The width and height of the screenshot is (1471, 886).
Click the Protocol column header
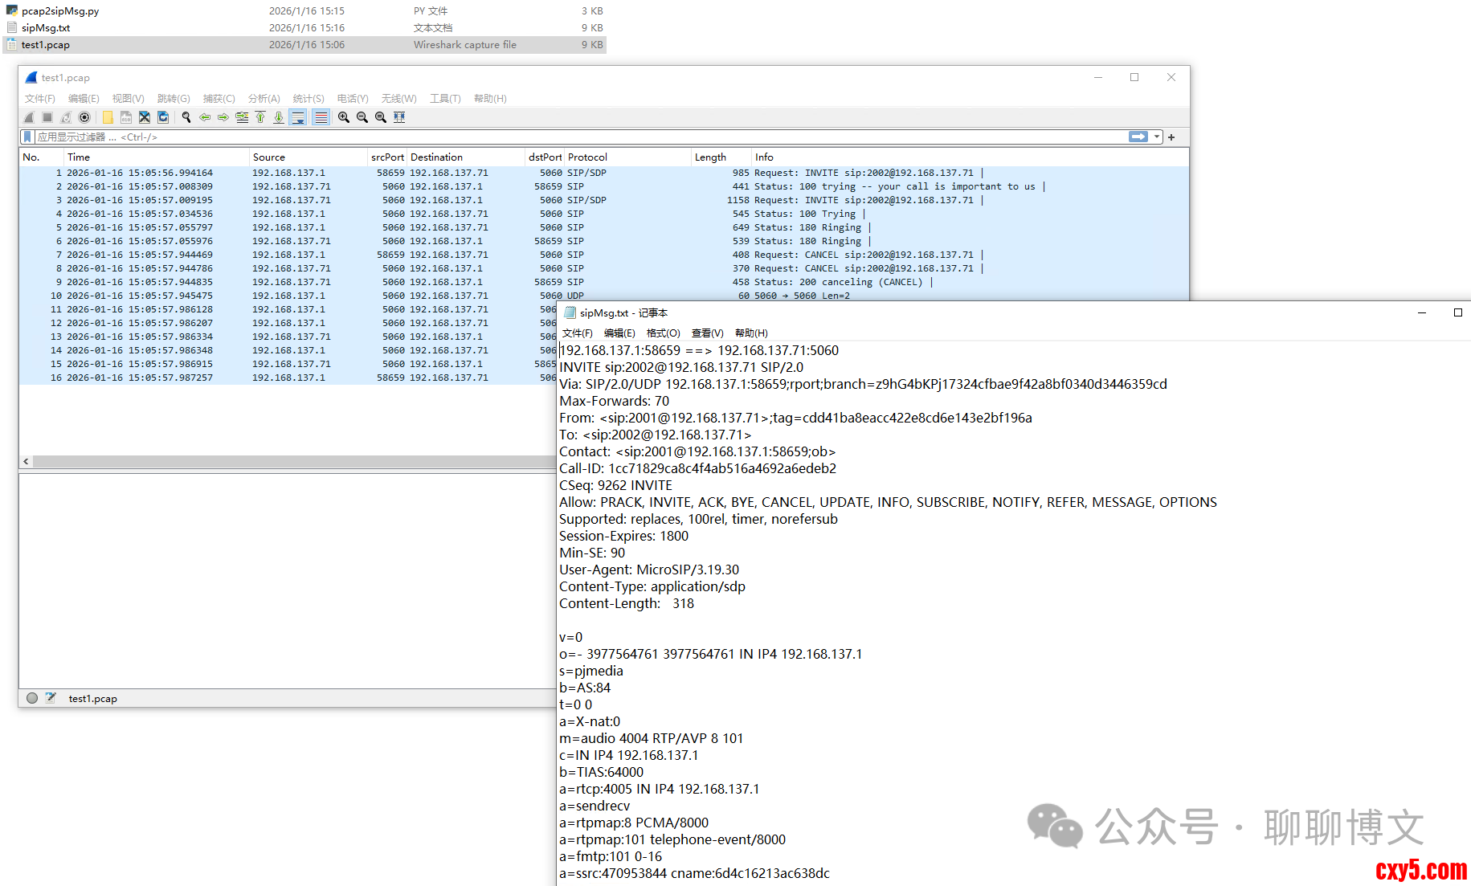[587, 157]
